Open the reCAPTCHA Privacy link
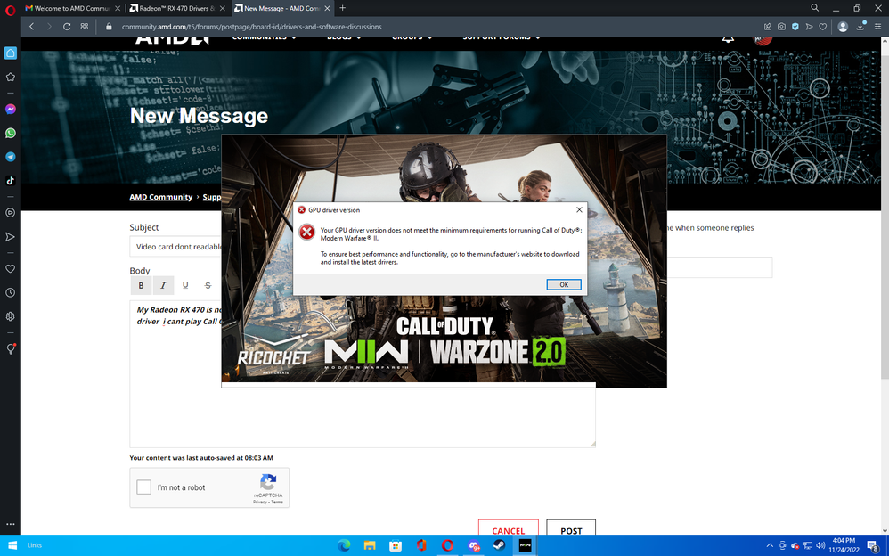889x556 pixels. (x=260, y=502)
